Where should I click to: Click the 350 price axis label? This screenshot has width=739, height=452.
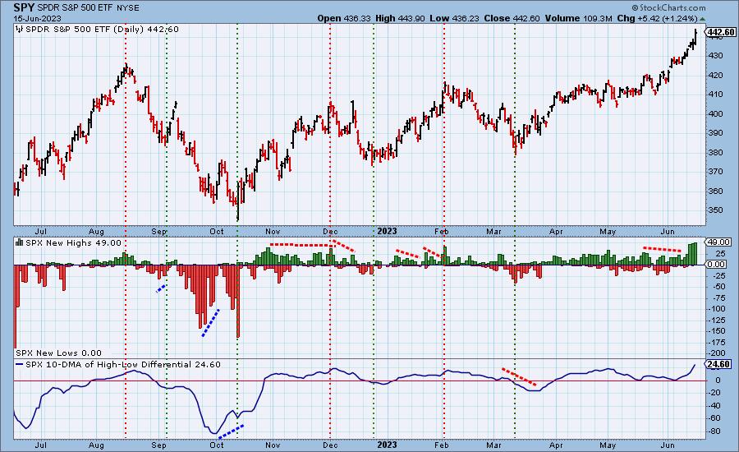(715, 210)
